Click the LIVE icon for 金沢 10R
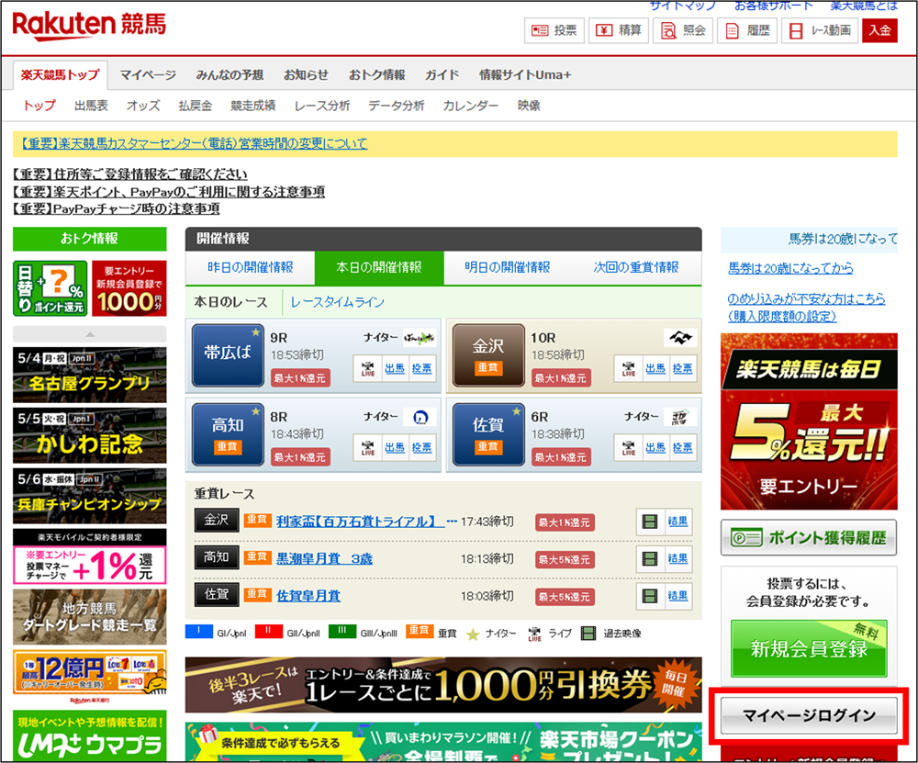The image size is (918, 763). pos(629,369)
